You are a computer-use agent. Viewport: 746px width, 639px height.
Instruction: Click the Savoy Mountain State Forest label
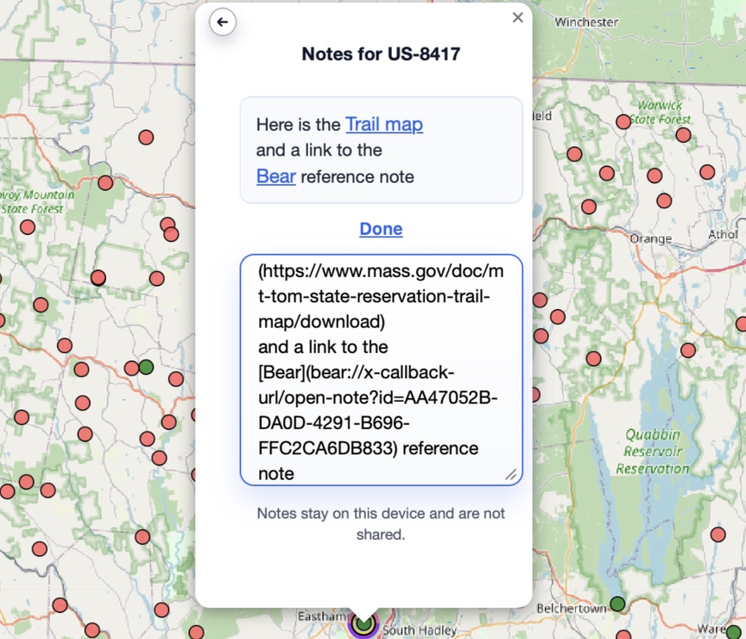[35, 201]
